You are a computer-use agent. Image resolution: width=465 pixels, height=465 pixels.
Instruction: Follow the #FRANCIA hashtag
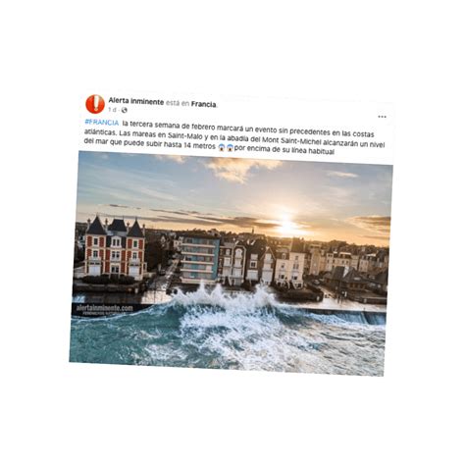[x=102, y=123]
